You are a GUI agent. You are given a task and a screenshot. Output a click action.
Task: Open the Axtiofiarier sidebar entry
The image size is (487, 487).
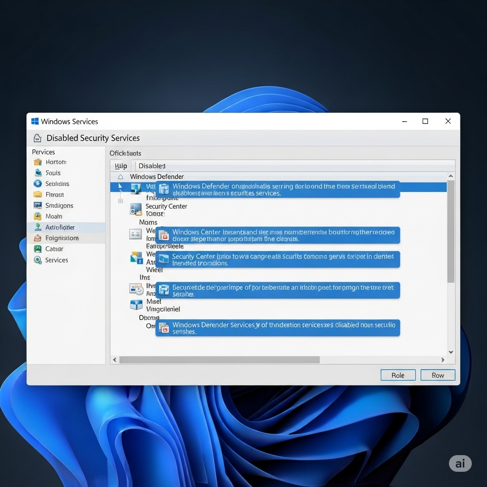66,227
